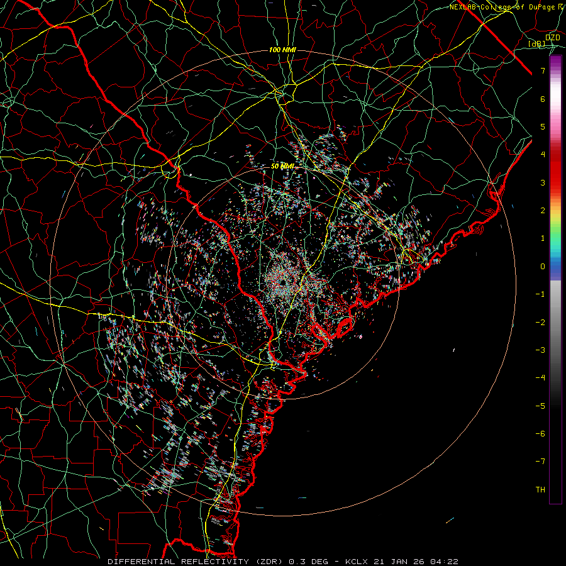Click the DZD label above the scale
The height and width of the screenshot is (566, 566).
[x=552, y=38]
